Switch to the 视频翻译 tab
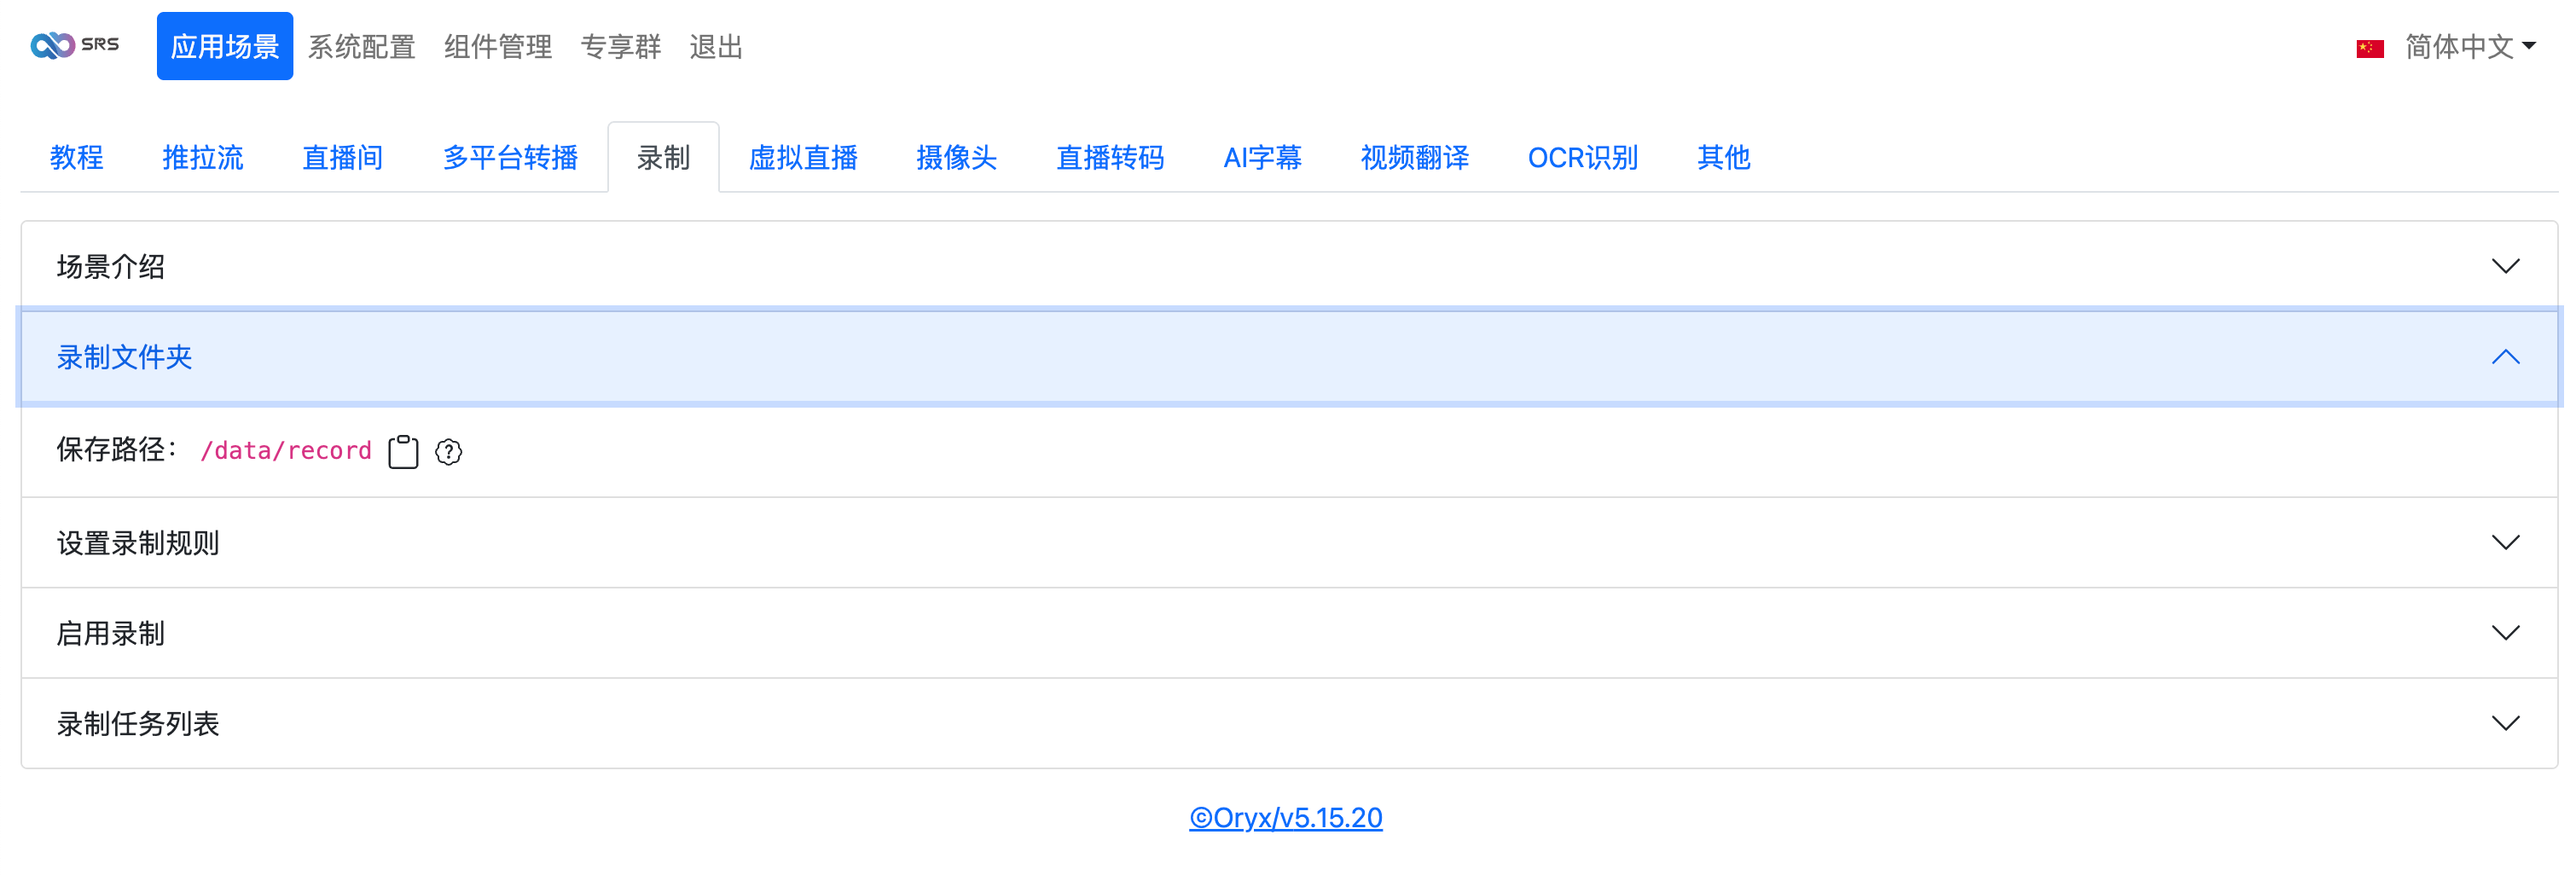Viewport: 2576px width, 875px height. point(1415,157)
